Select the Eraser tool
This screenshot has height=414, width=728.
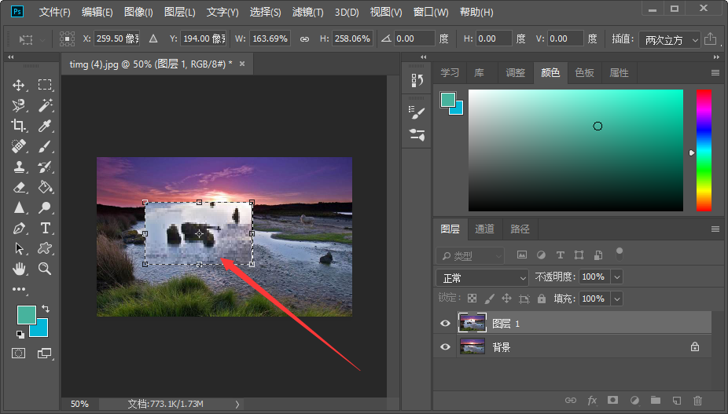19,187
